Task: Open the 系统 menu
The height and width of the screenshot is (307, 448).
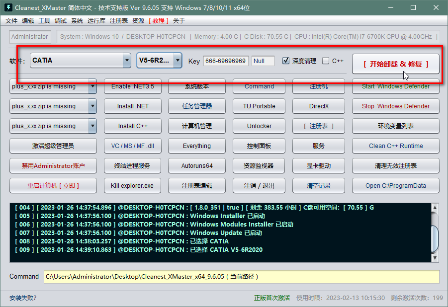Action: pyautogui.click(x=77, y=20)
